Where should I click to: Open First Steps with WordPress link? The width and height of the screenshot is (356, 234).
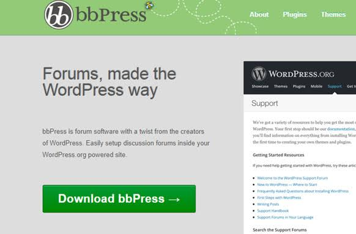point(279,198)
